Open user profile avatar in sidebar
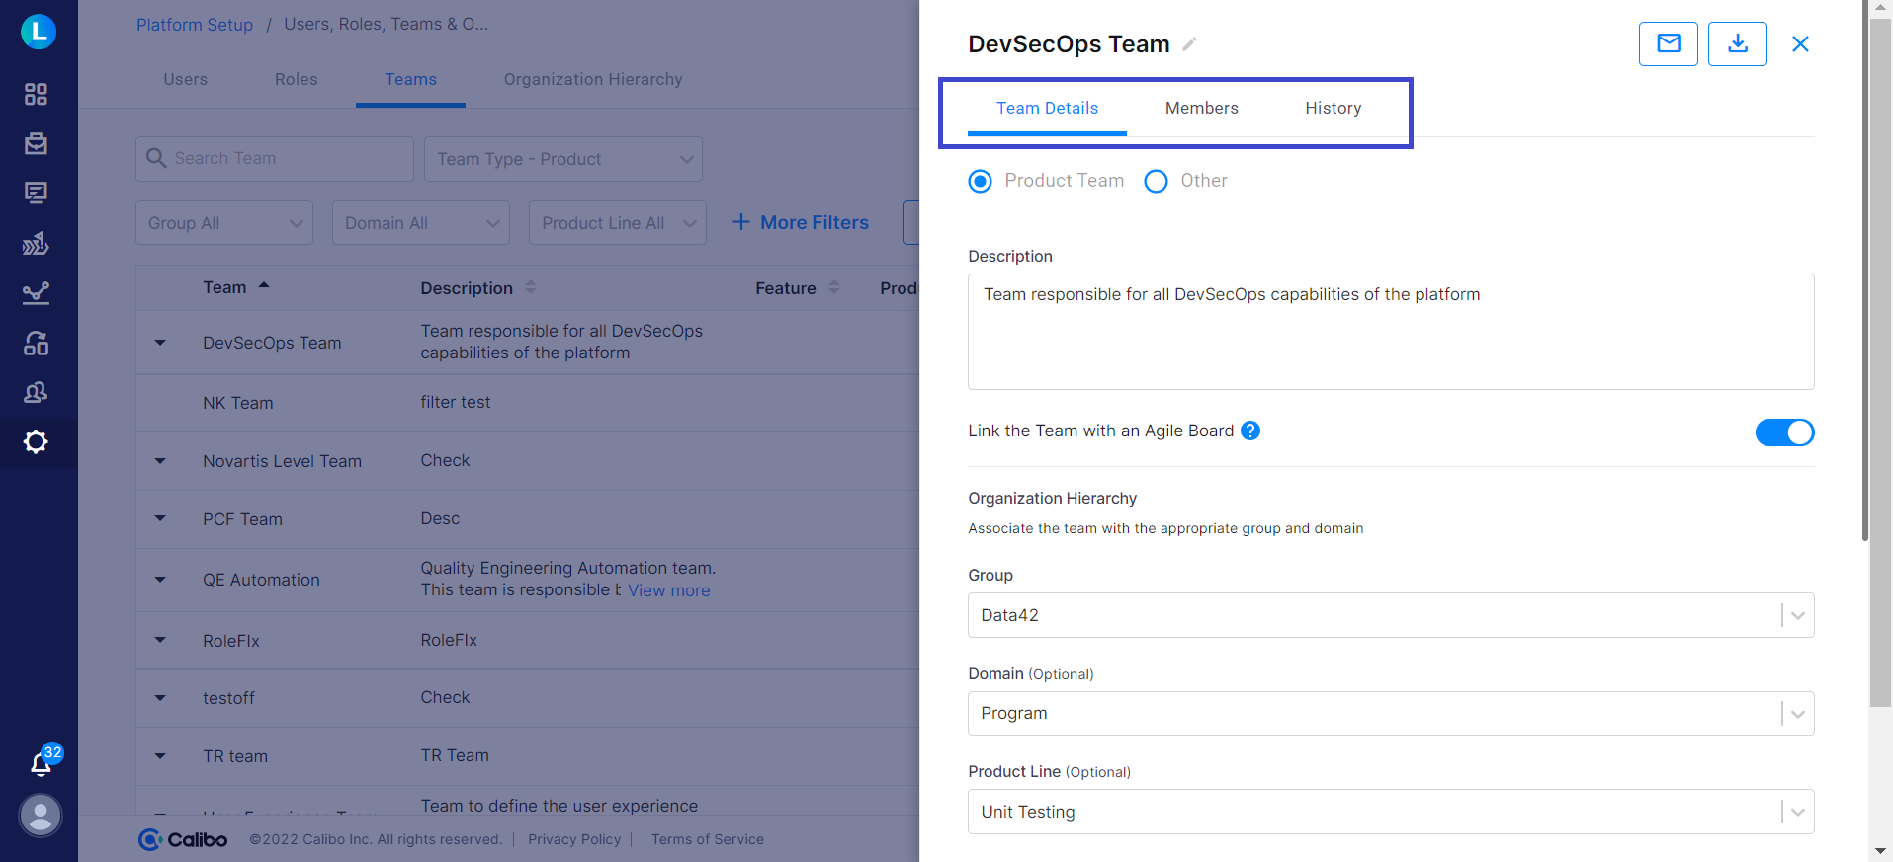 pos(41,816)
